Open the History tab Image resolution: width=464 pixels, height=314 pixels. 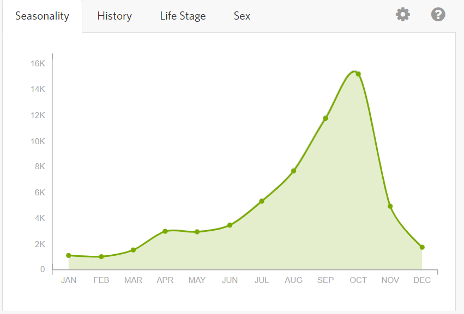click(x=115, y=16)
